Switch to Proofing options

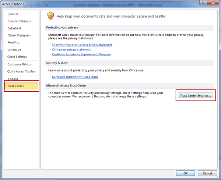click(x=13, y=42)
